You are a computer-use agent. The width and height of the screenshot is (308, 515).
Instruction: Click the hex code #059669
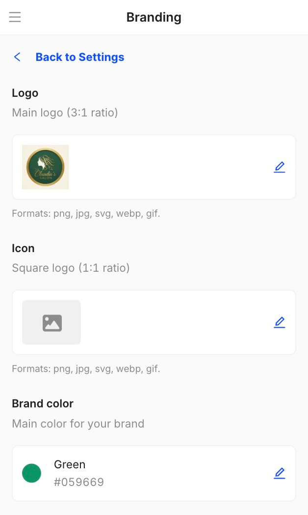coord(78,482)
